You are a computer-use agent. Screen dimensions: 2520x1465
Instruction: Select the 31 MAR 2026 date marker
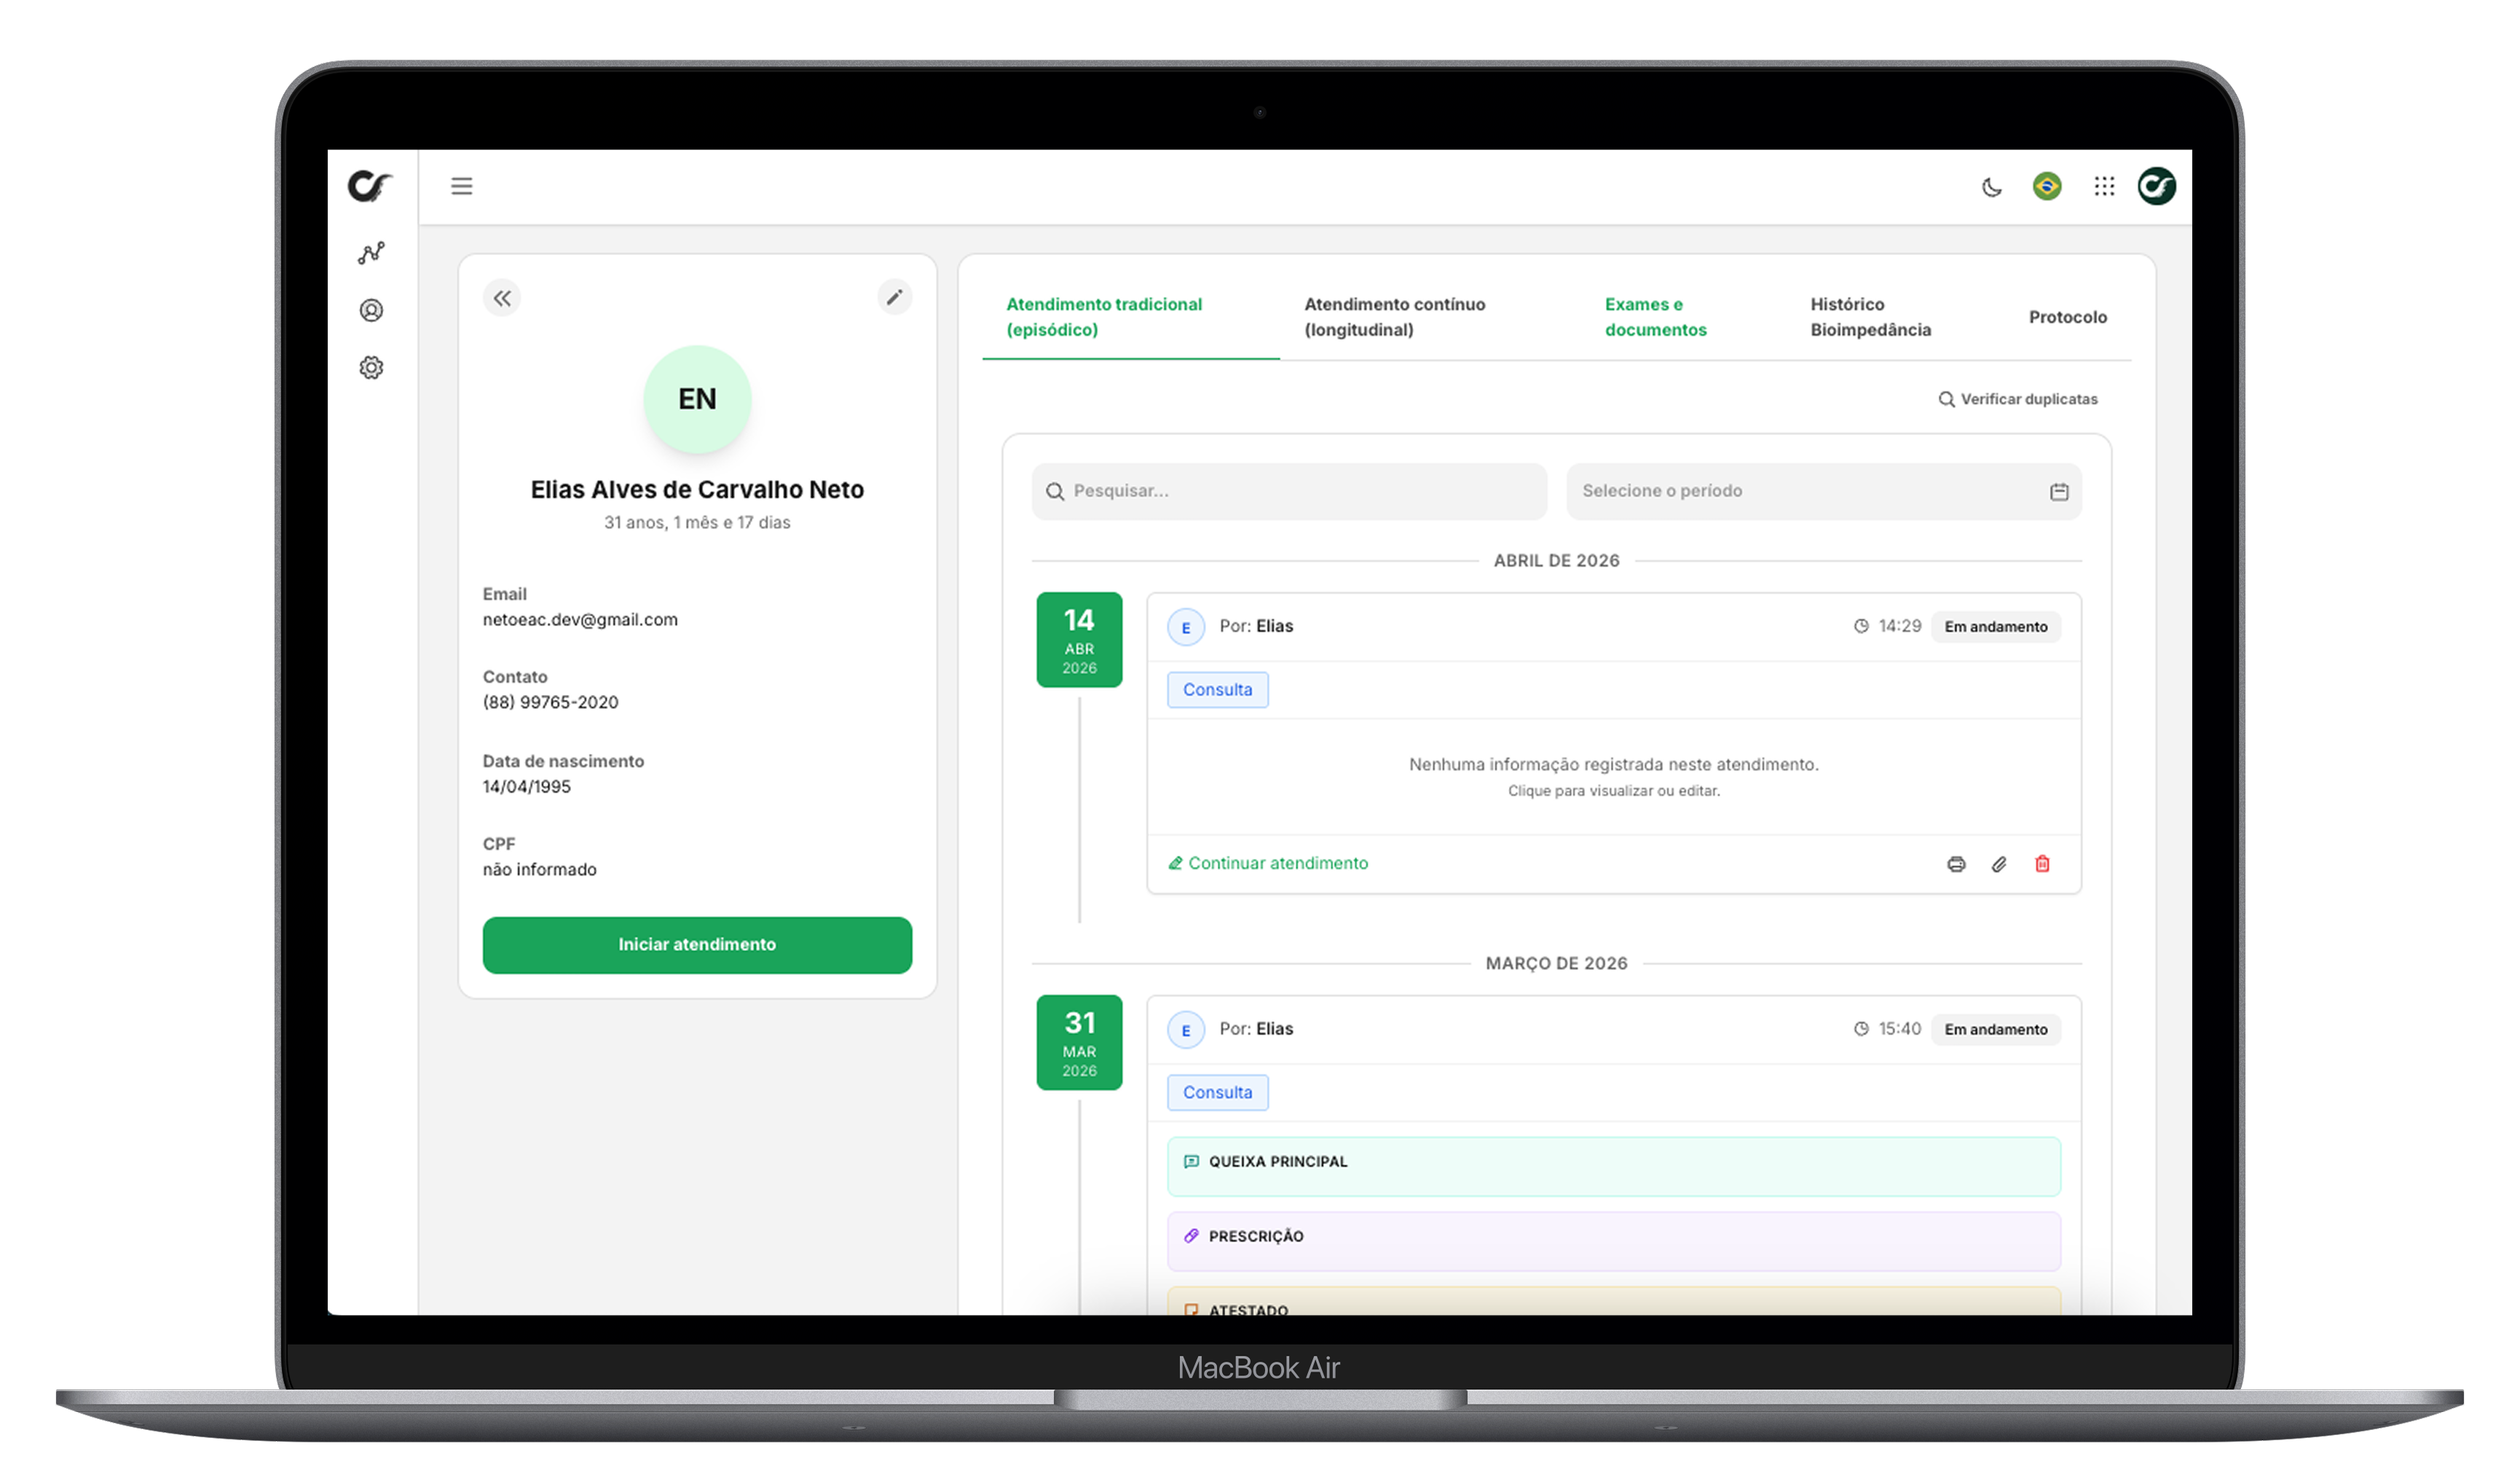(x=1079, y=1043)
